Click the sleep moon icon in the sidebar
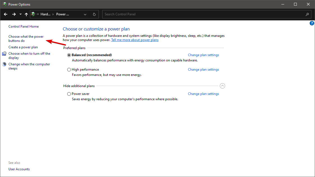This screenshot has width=315, height=177. pyautogui.click(x=4, y=64)
